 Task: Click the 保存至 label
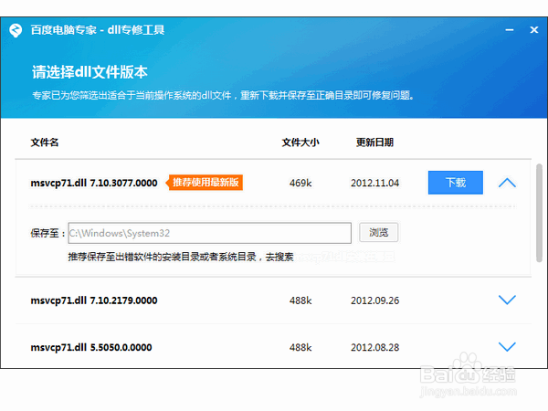click(x=47, y=233)
